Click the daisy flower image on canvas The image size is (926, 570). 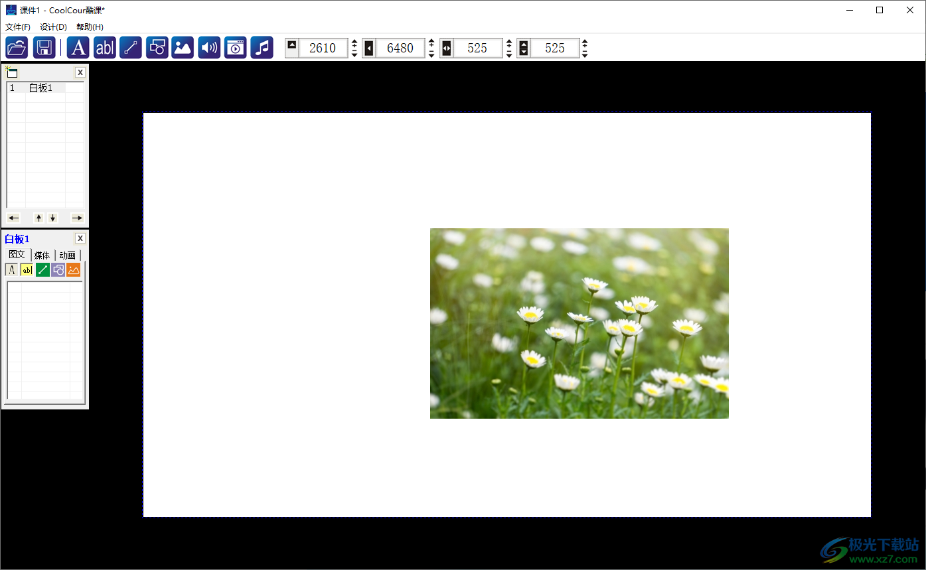pos(579,323)
